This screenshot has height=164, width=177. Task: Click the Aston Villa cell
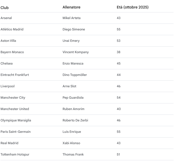click(8, 41)
